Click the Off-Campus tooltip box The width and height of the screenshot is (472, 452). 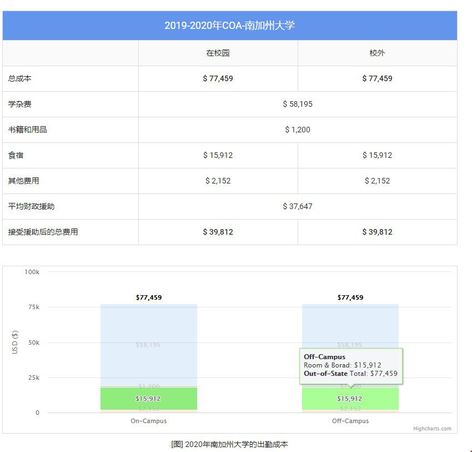[x=352, y=366]
